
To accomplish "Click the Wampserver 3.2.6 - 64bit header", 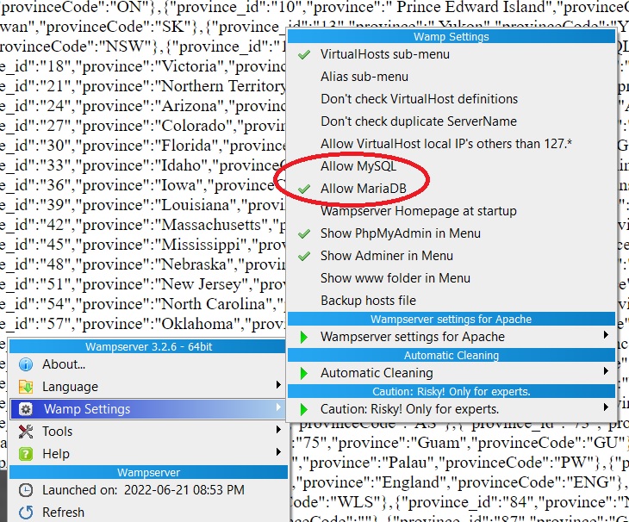I will [x=148, y=347].
